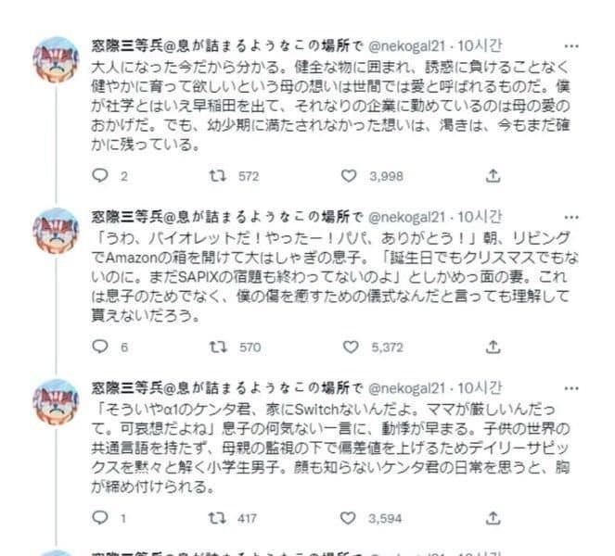Share the second tweet about Amazon box
The width and height of the screenshot is (615, 556).
click(x=493, y=347)
